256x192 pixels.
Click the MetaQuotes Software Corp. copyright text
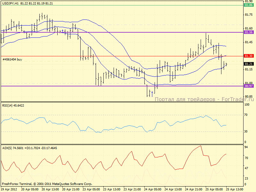pyautogui.click(x=47, y=184)
